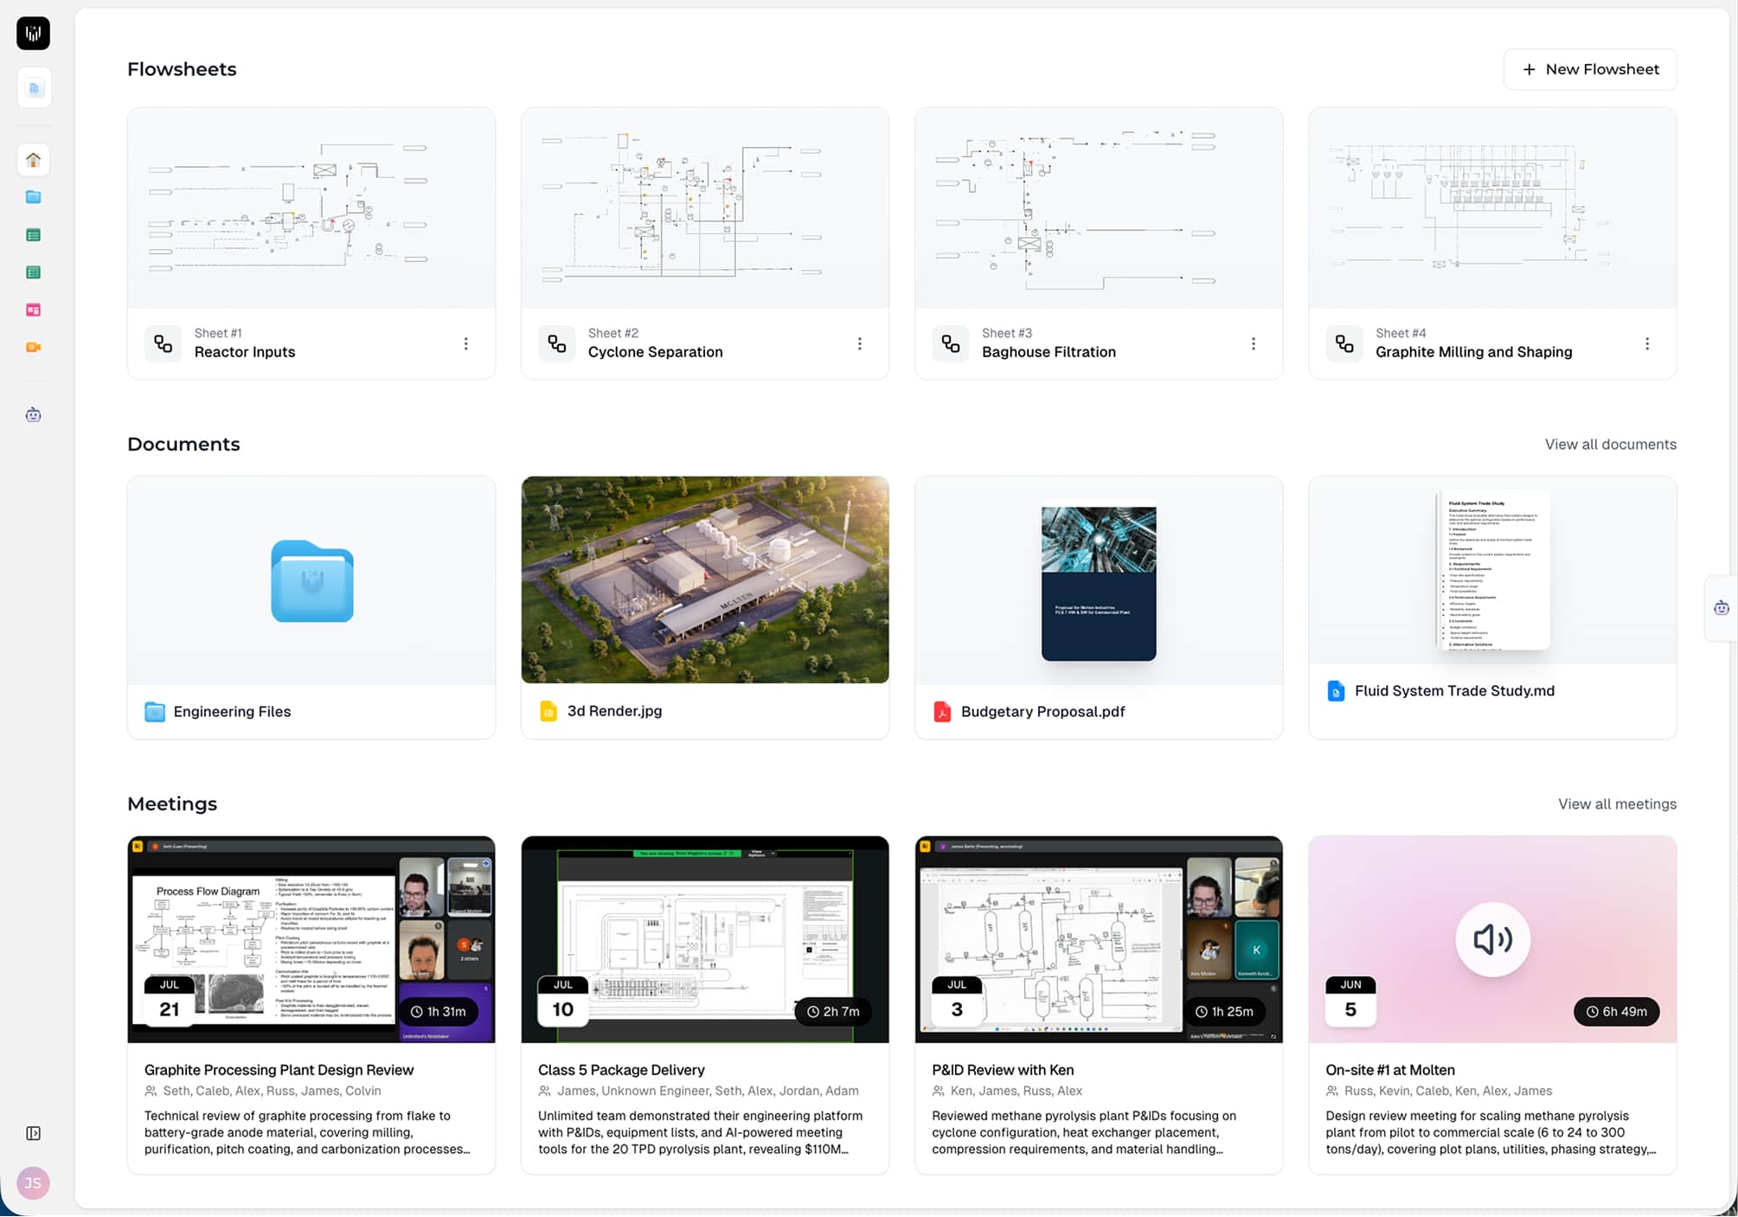This screenshot has height=1217, width=1738.
Task: Open the orange video camera sidebar icon
Action: [x=33, y=347]
